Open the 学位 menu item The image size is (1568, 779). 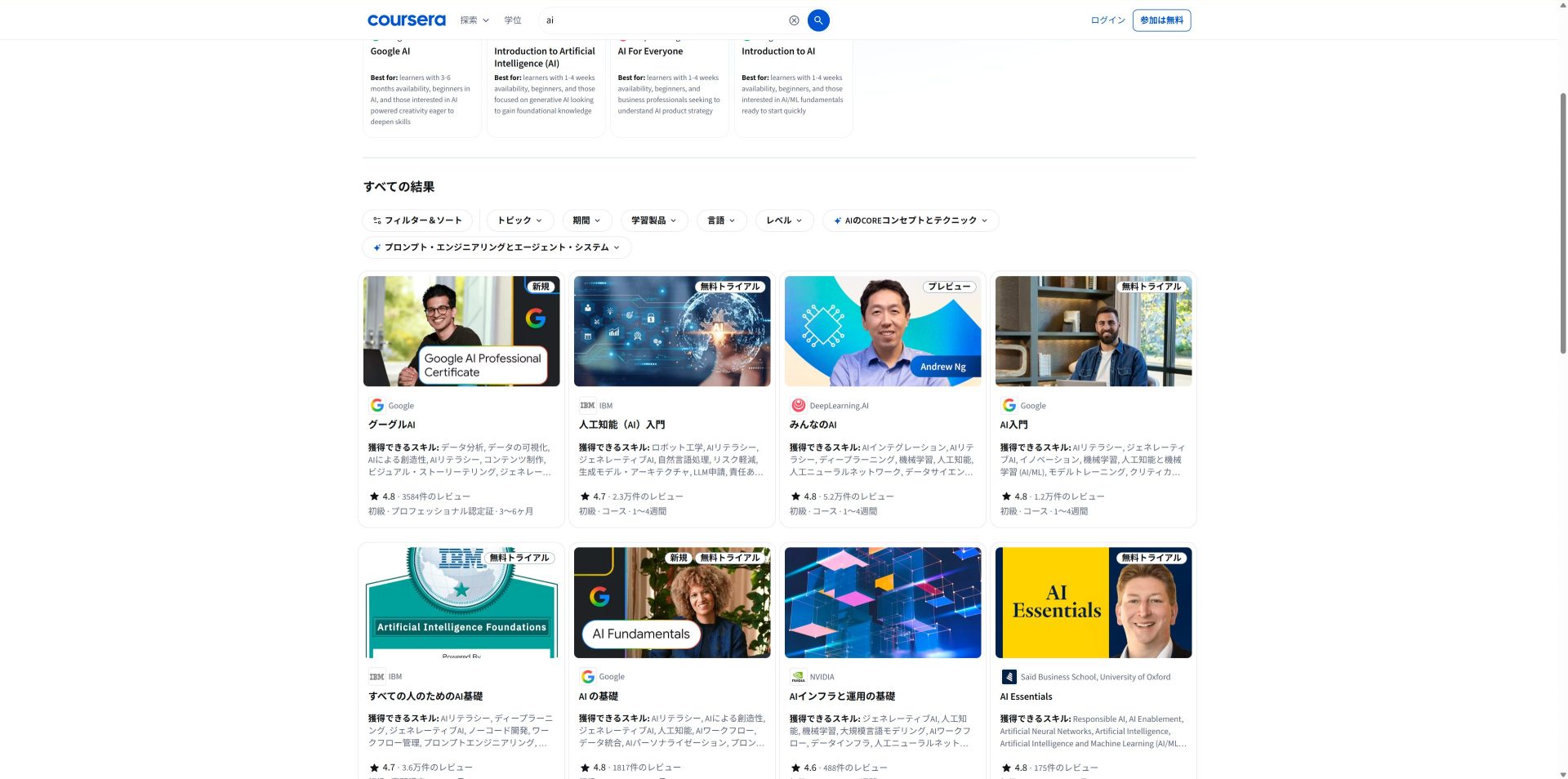[512, 20]
